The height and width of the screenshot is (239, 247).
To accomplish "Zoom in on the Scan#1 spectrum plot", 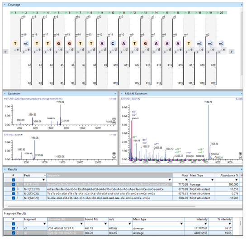I will pos(114,154).
